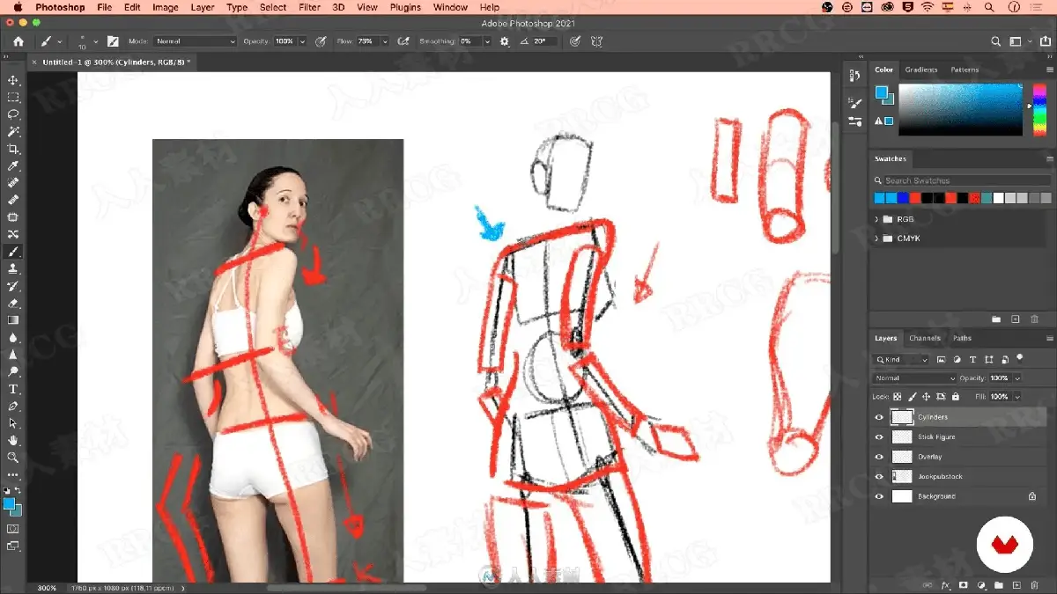Toggle airbrush-style build-up effects
Viewport: 1057px width, 594px height.
pos(403,41)
